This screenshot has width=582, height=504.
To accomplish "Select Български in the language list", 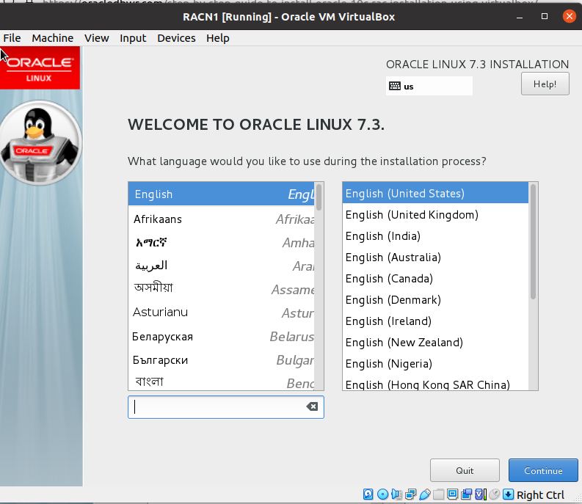I will (x=221, y=359).
